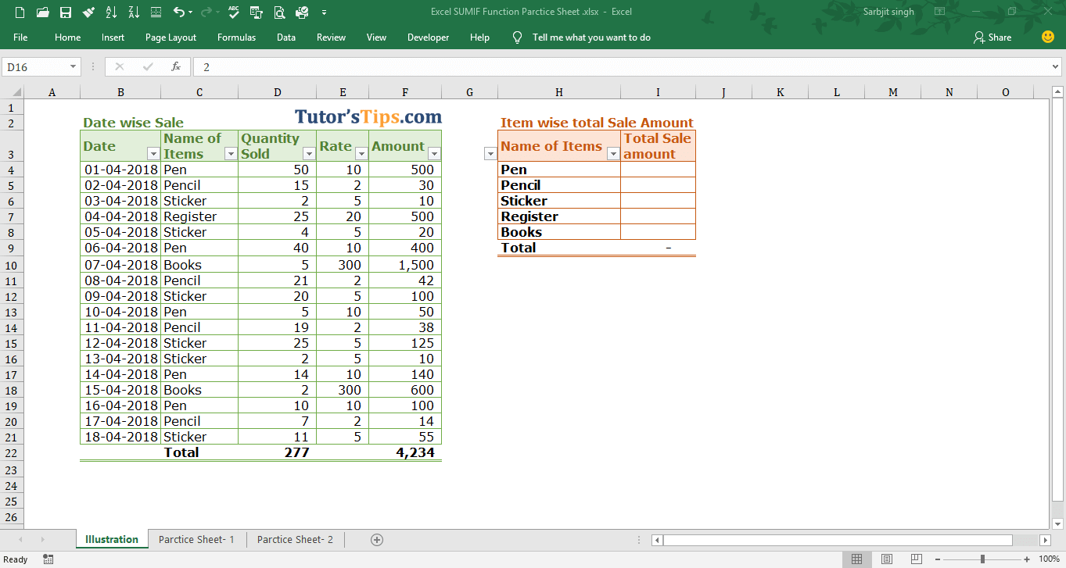The width and height of the screenshot is (1066, 568).
Task: Open the Name of Items filter in column H
Action: [613, 154]
